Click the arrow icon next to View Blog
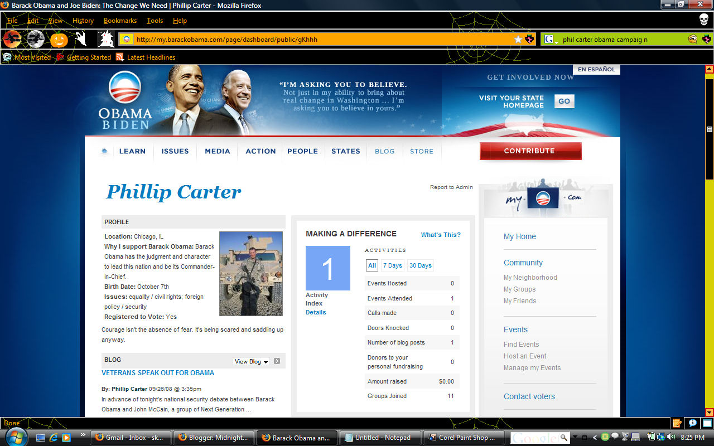Image resolution: width=714 pixels, height=446 pixels. [277, 361]
